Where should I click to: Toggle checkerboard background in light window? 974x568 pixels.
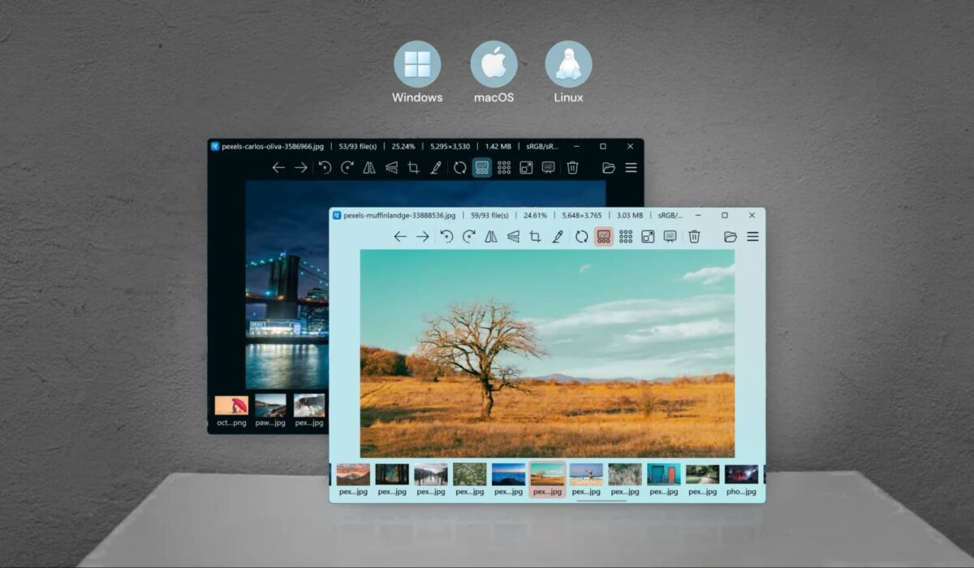pyautogui.click(x=626, y=236)
